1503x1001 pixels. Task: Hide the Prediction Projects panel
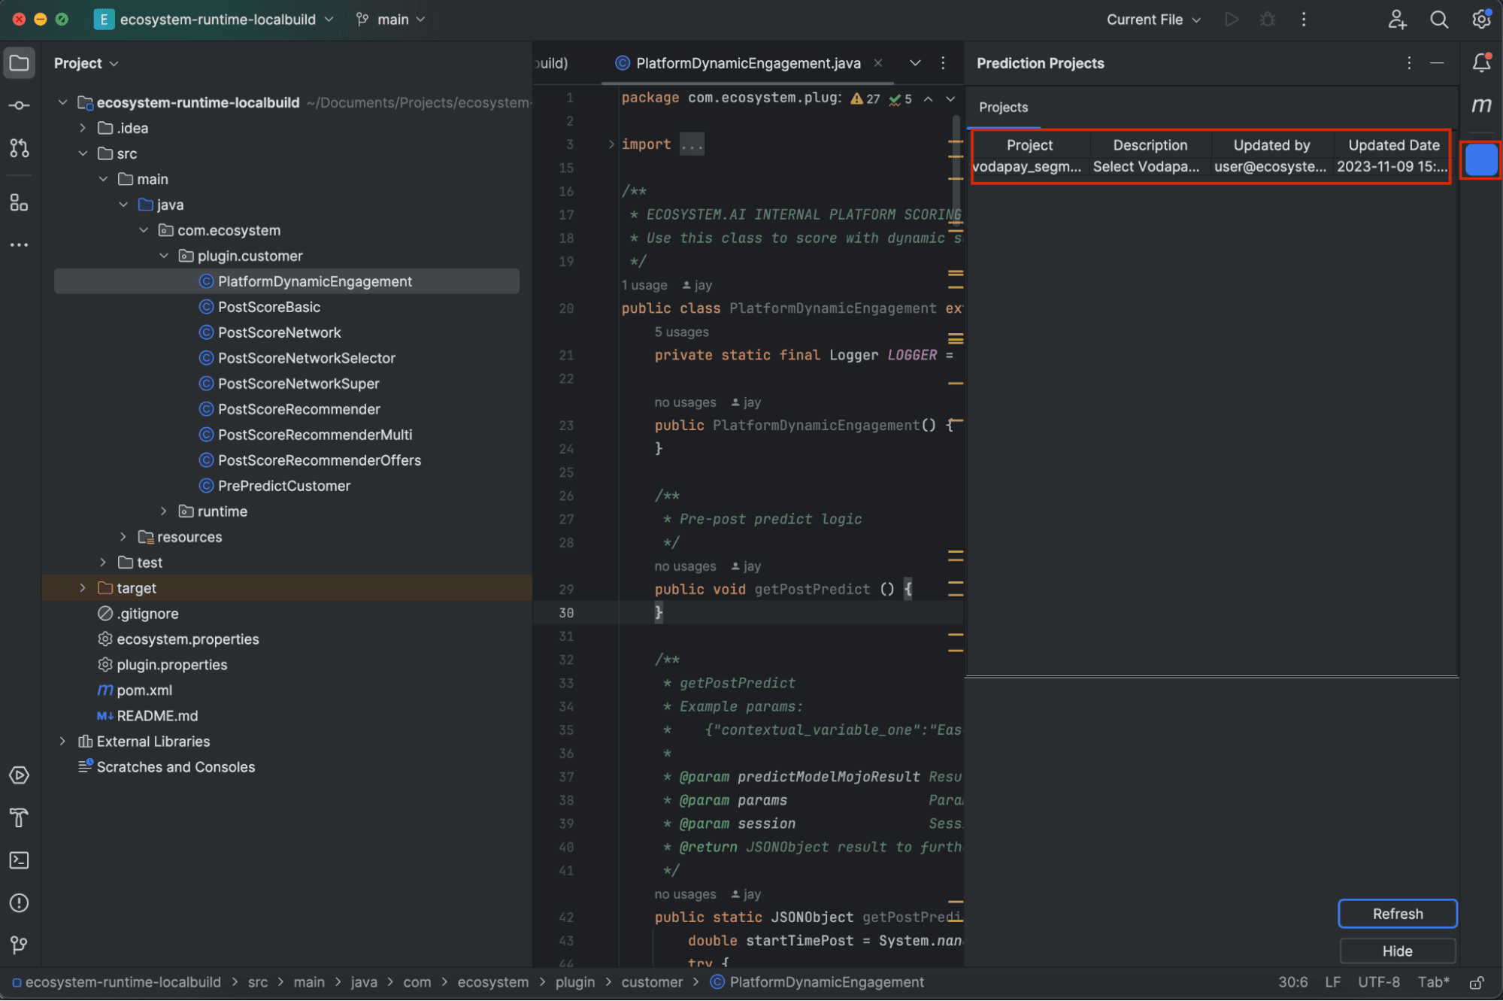(x=1397, y=951)
